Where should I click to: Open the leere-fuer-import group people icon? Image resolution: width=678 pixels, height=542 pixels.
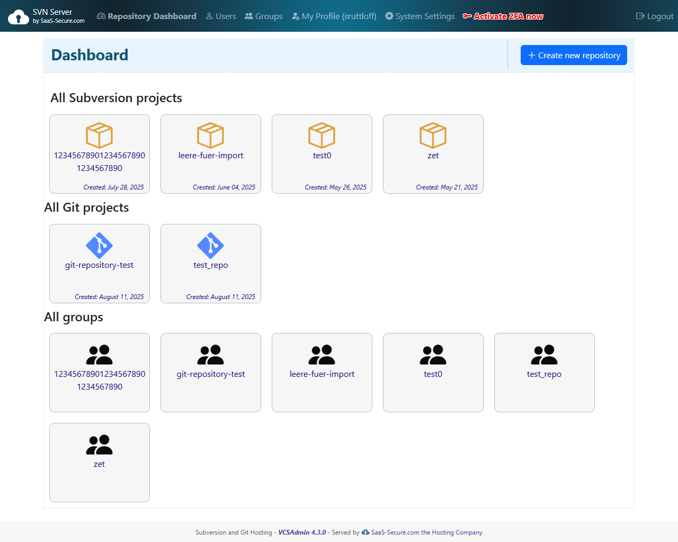(322, 355)
